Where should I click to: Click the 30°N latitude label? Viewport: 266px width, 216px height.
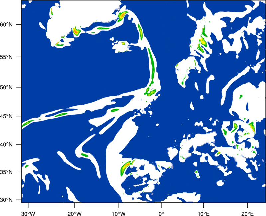[x=6, y=200]
